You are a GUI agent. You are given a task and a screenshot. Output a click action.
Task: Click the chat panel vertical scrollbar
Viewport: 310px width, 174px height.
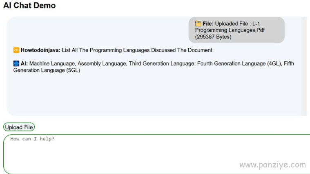304,66
